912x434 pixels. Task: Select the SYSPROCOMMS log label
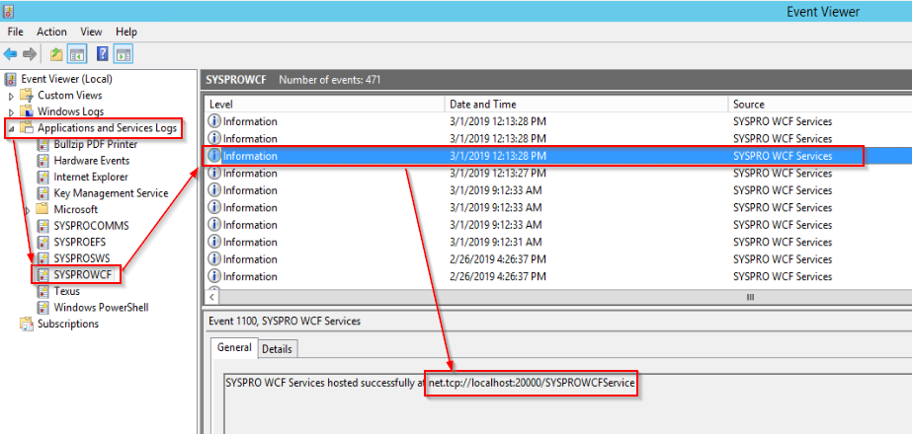91,226
